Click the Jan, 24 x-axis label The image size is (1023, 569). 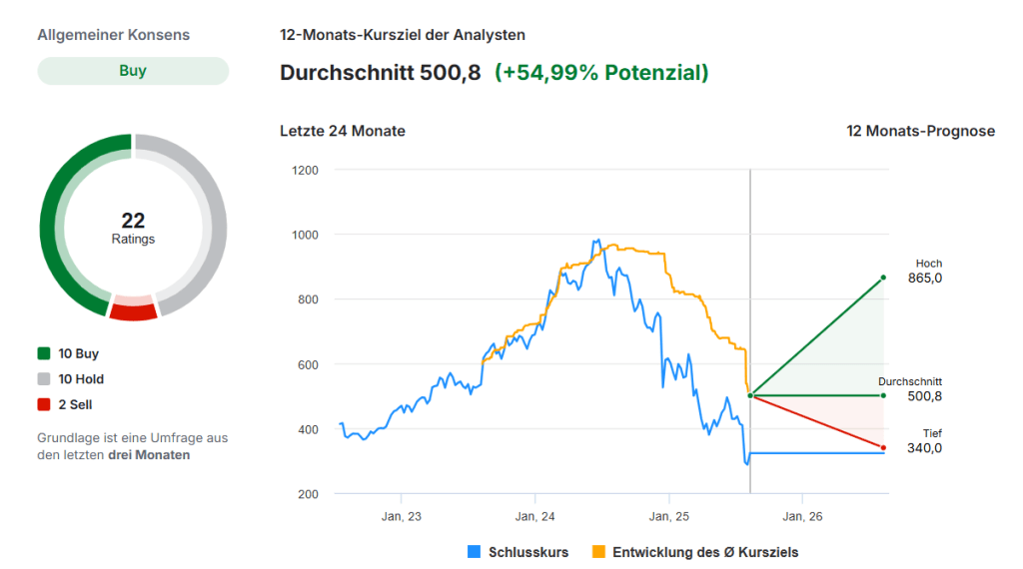534,516
